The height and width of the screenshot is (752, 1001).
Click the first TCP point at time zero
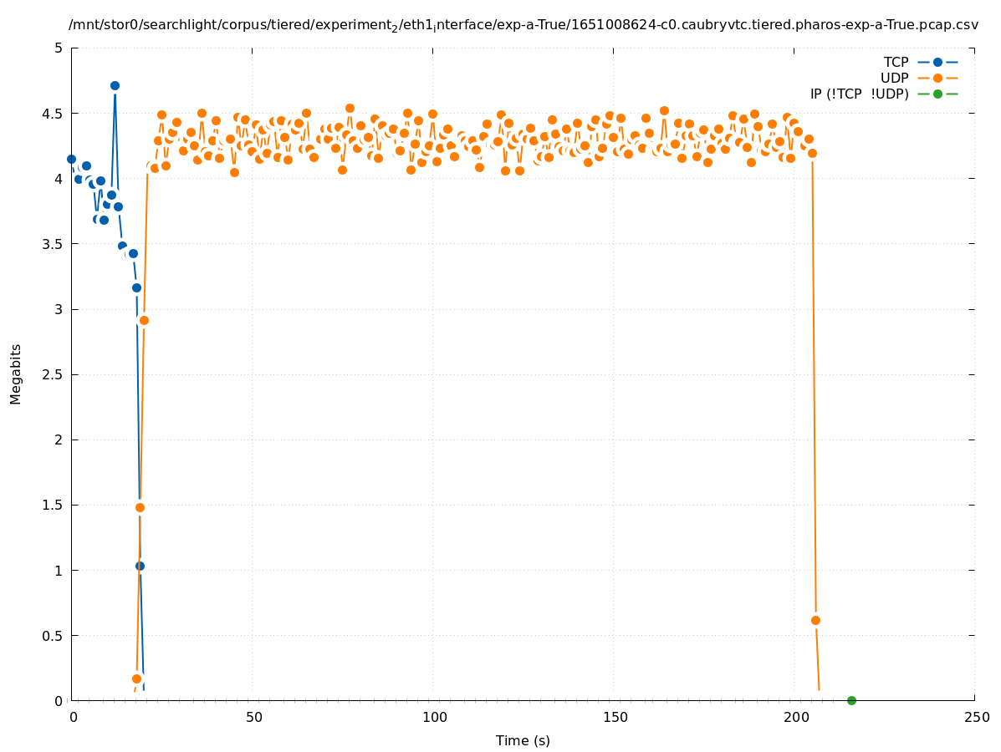tap(71, 159)
